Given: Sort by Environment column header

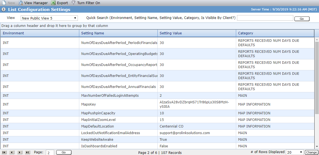Looking at the screenshot, I should pos(40,33).
